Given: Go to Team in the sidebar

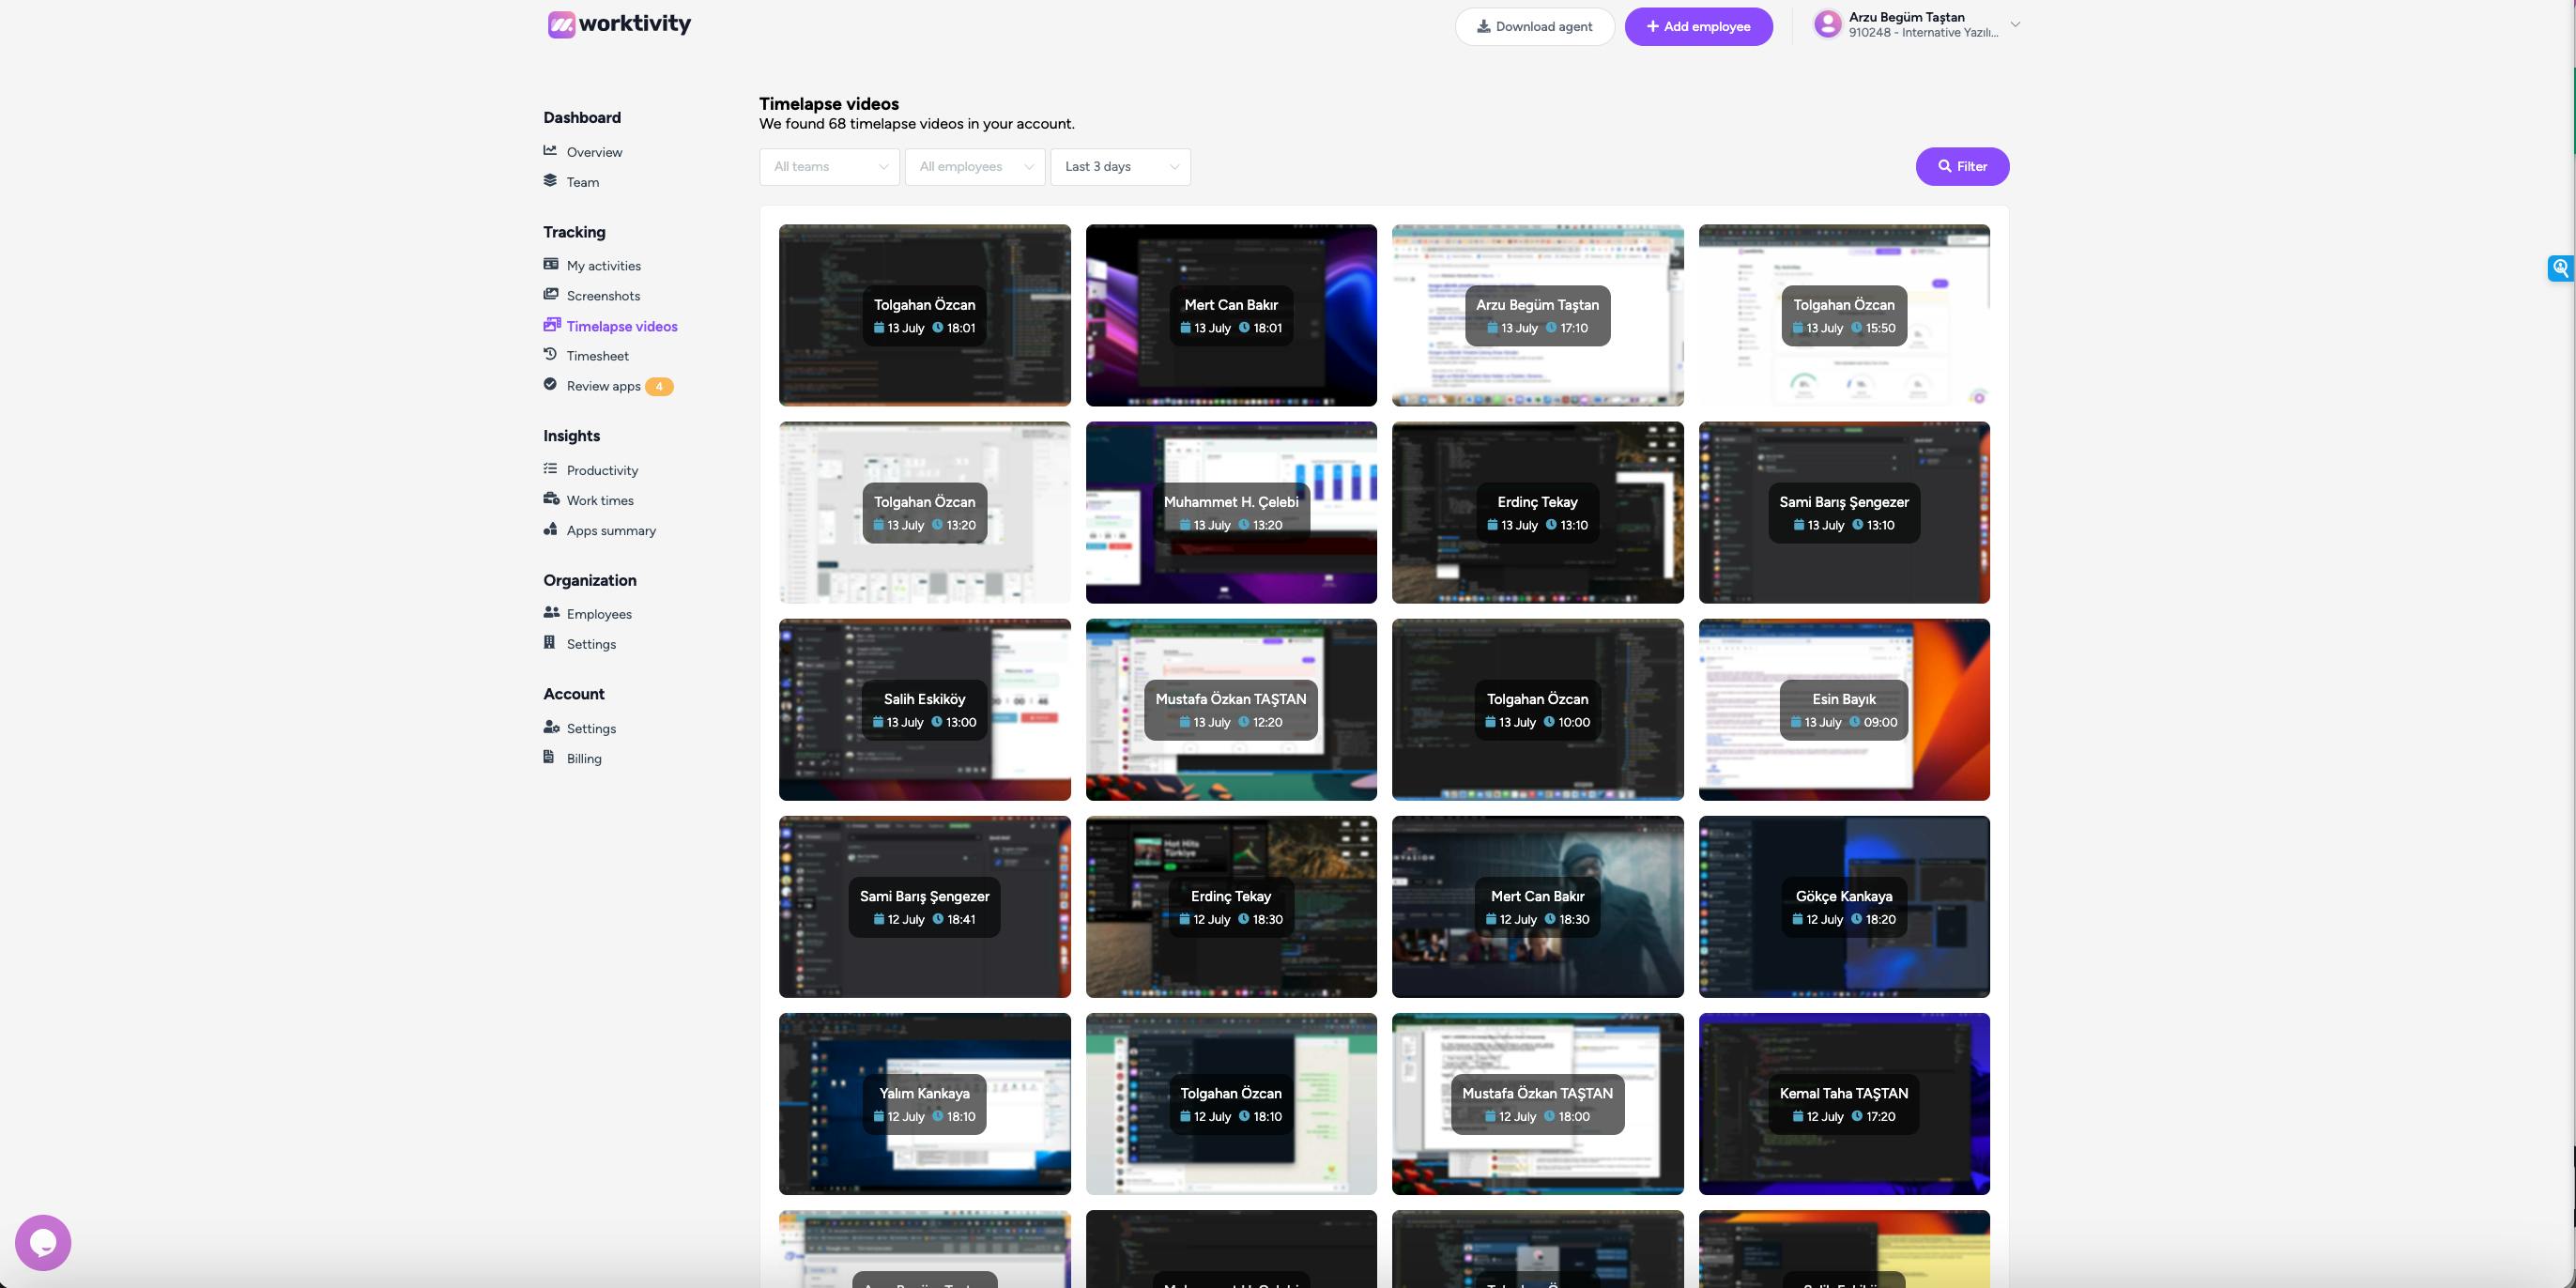Looking at the screenshot, I should coord(583,182).
